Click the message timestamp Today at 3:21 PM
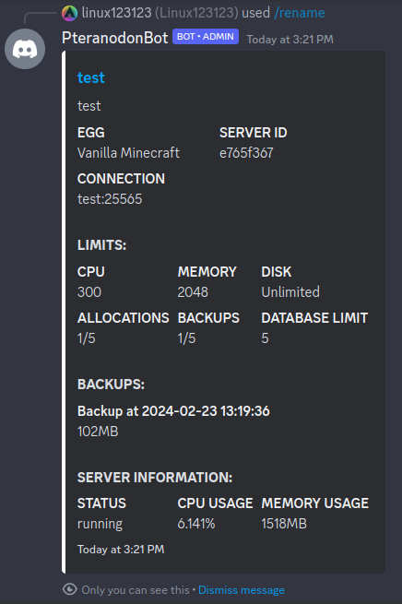This screenshot has width=402, height=604. pyautogui.click(x=290, y=40)
